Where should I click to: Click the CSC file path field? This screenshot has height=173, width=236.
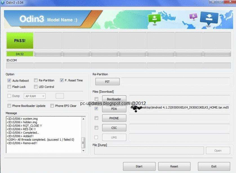[x=179, y=128]
